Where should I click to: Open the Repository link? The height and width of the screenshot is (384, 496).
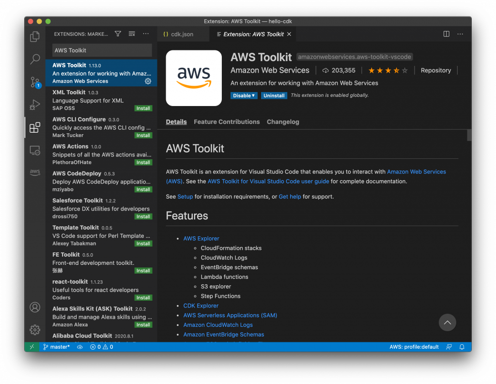click(x=435, y=70)
